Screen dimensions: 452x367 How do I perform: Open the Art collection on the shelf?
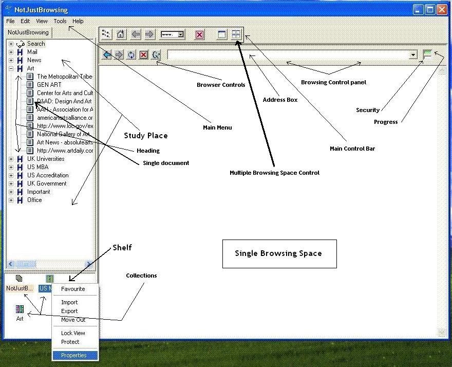tap(20, 312)
